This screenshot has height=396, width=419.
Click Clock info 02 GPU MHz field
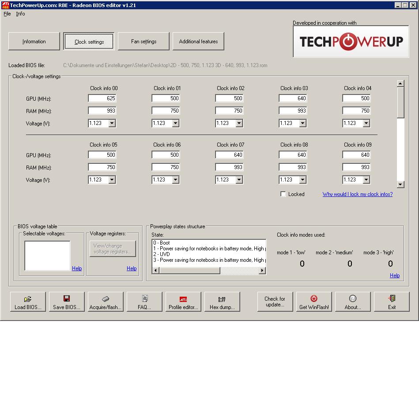tap(229, 98)
